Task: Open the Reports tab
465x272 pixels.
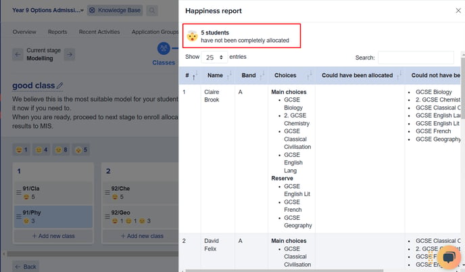Action: tap(57, 32)
